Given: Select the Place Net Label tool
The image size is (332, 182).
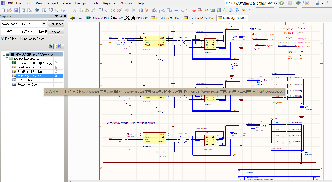Looking at the screenshot, I should tap(188, 10).
